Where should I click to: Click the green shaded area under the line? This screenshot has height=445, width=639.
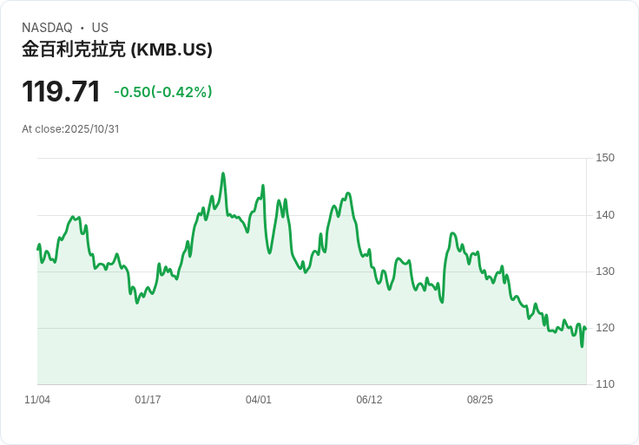click(313, 338)
